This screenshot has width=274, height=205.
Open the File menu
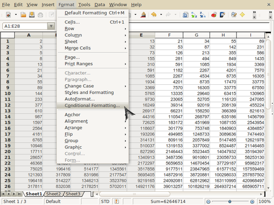(6, 5)
